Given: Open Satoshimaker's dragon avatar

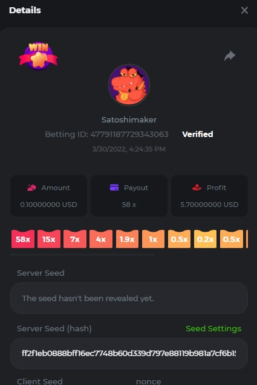Looking at the screenshot, I should pos(129,85).
